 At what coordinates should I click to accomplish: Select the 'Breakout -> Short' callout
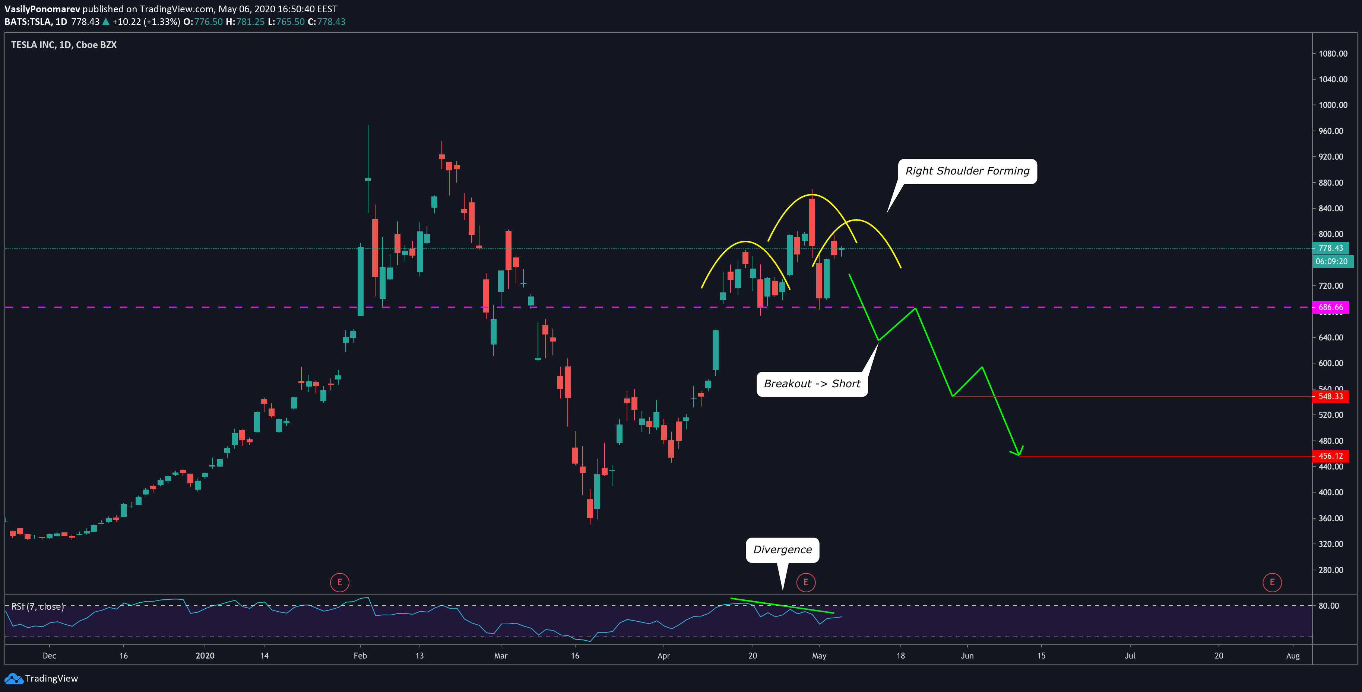pos(812,384)
